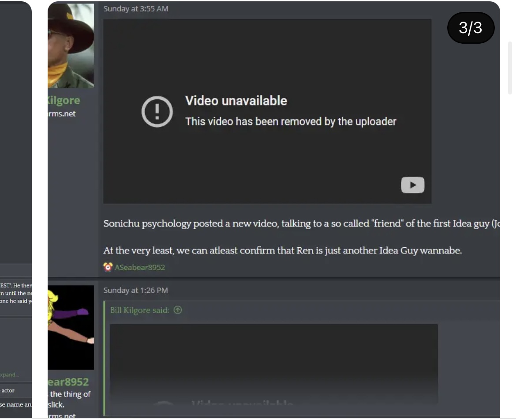The width and height of the screenshot is (516, 419).
Task: Click the exclamation warning icon in the video
Action: tap(157, 111)
